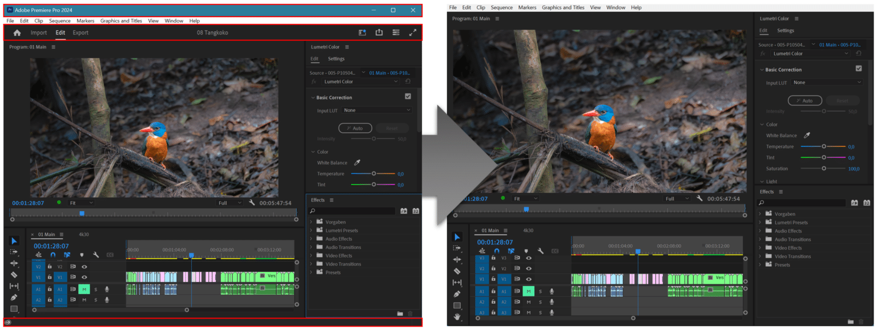Switch to the Settings tab in Lumetri Color
Image resolution: width=877 pixels, height=330 pixels.
[x=336, y=59]
